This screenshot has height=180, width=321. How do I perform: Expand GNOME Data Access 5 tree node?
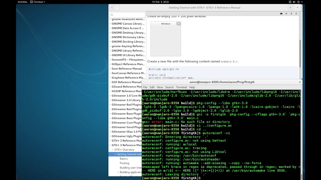110,28
